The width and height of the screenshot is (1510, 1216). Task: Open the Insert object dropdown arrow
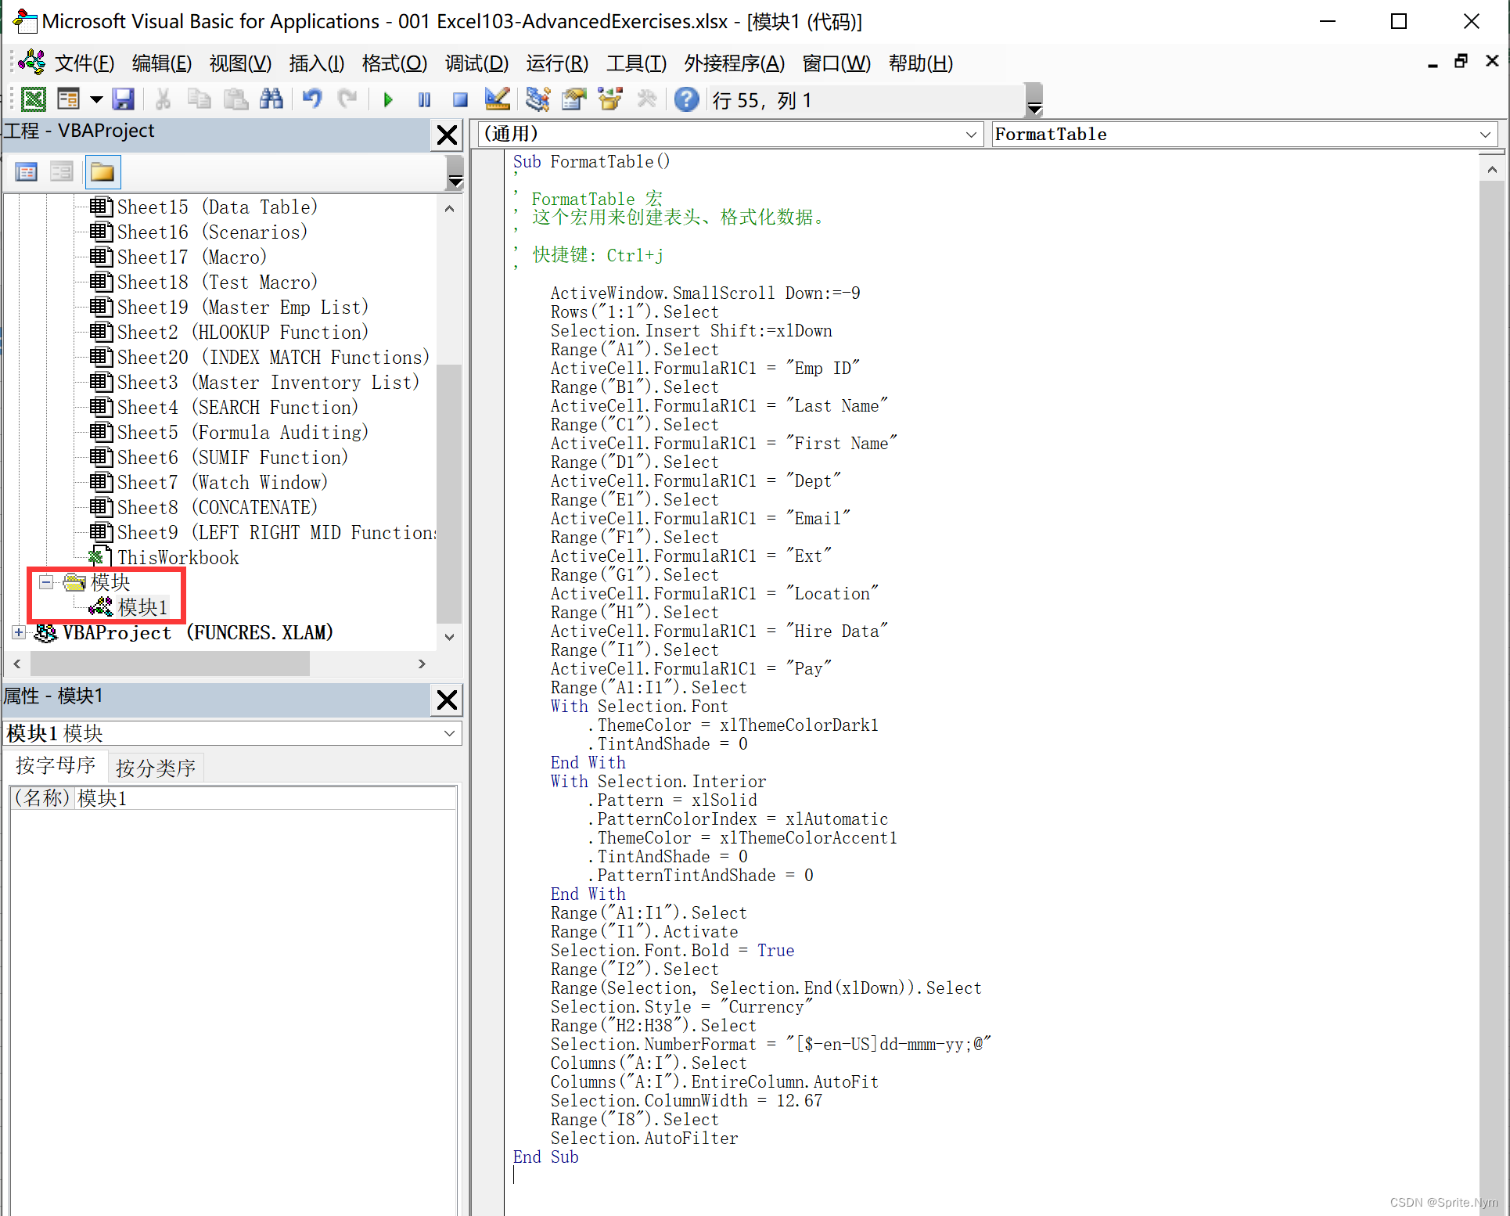(96, 99)
